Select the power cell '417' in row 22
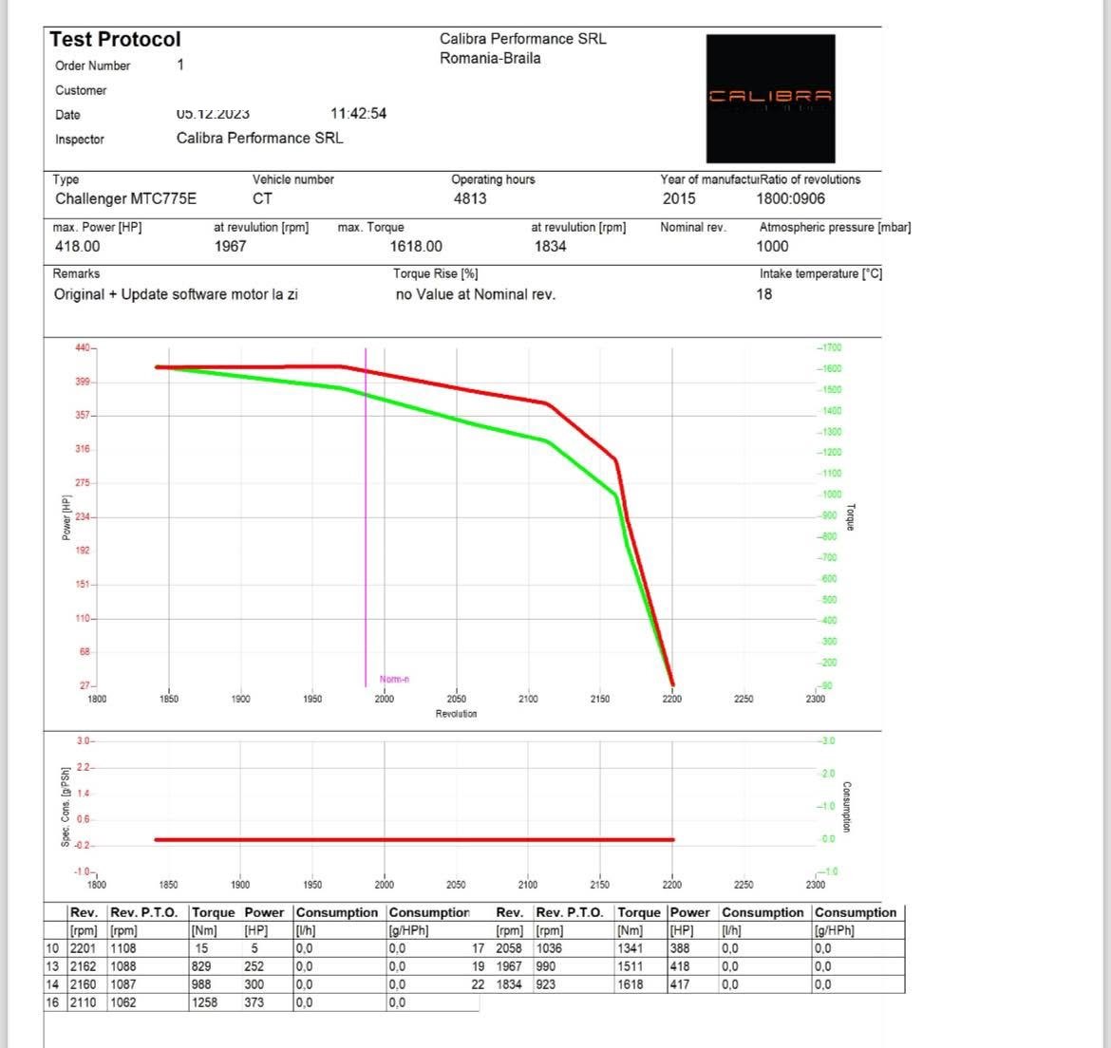The image size is (1111, 1048). click(680, 984)
